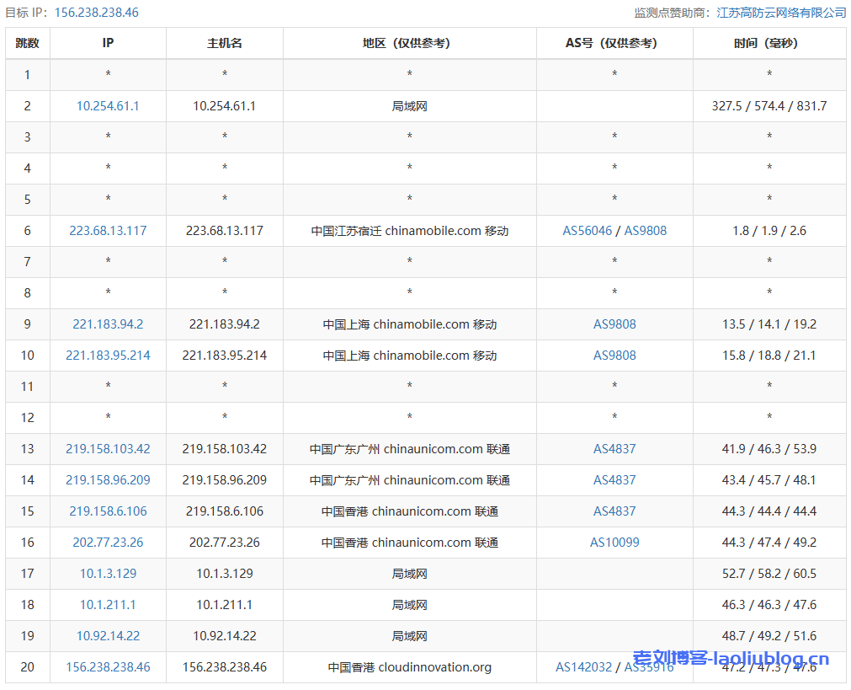This screenshot has width=851, height=690.
Task: Click the AS10099 link on hop 16
Action: click(x=614, y=542)
